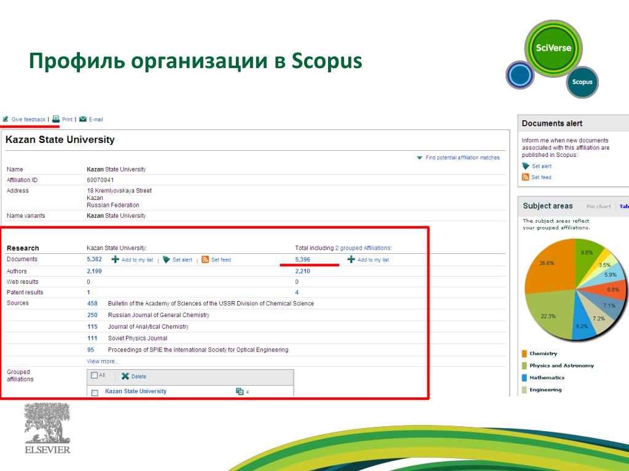Click Set feed text in Documents alert panel
This screenshot has height=471, width=629.
click(541, 177)
